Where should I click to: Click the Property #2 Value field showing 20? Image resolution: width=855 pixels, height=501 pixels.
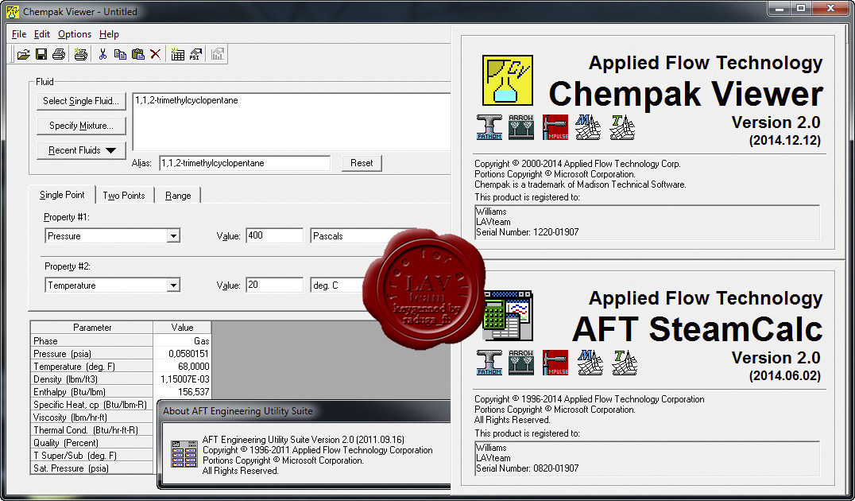point(274,285)
